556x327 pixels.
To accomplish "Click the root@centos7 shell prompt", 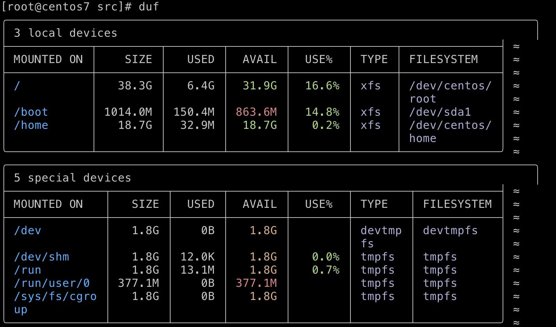I will click(x=66, y=7).
